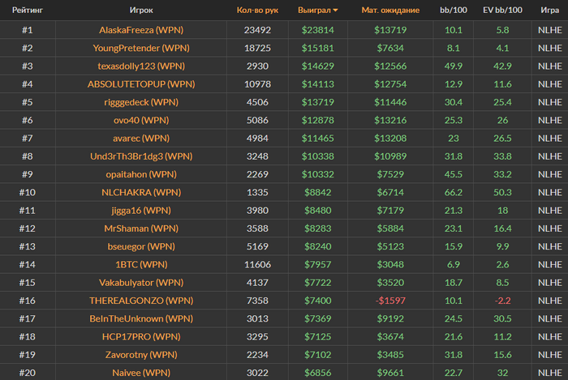This screenshot has width=568, height=380.
Task: Select winnings value $7400
Action: point(318,301)
